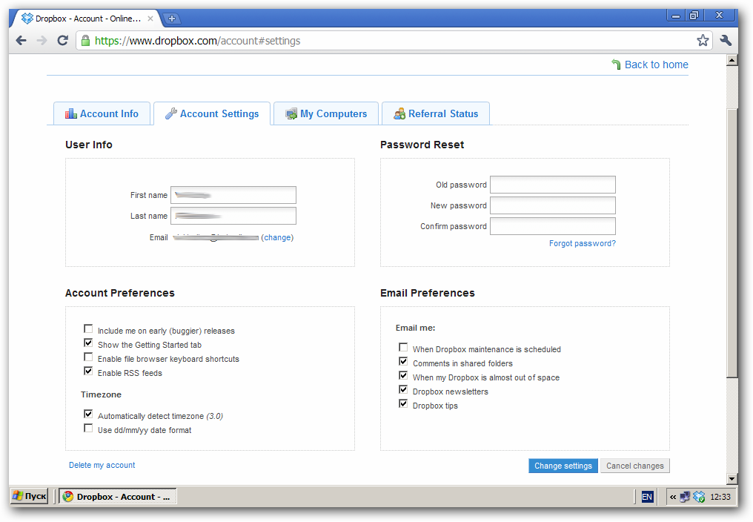Select the Account Settings tab
This screenshot has height=522, width=753.
click(212, 114)
